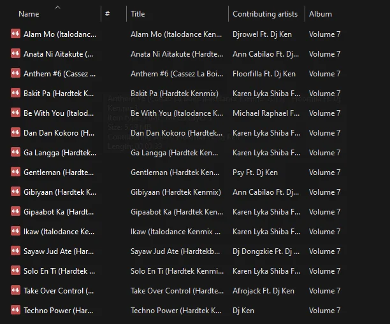Click artist cell Dj Dongzkie Ft. Dj ...
The height and width of the screenshot is (324, 390).
coord(266,251)
